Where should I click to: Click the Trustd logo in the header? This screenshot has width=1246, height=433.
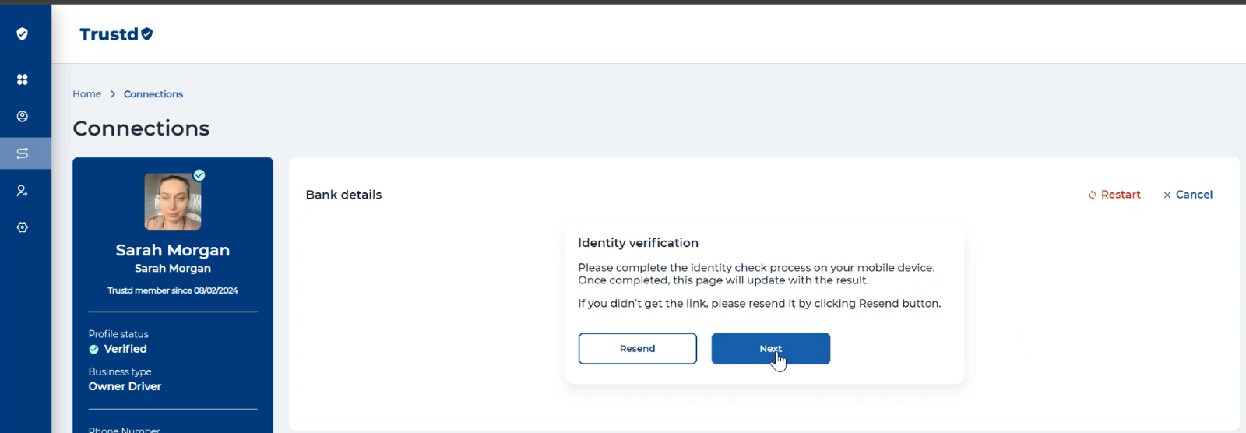116,34
